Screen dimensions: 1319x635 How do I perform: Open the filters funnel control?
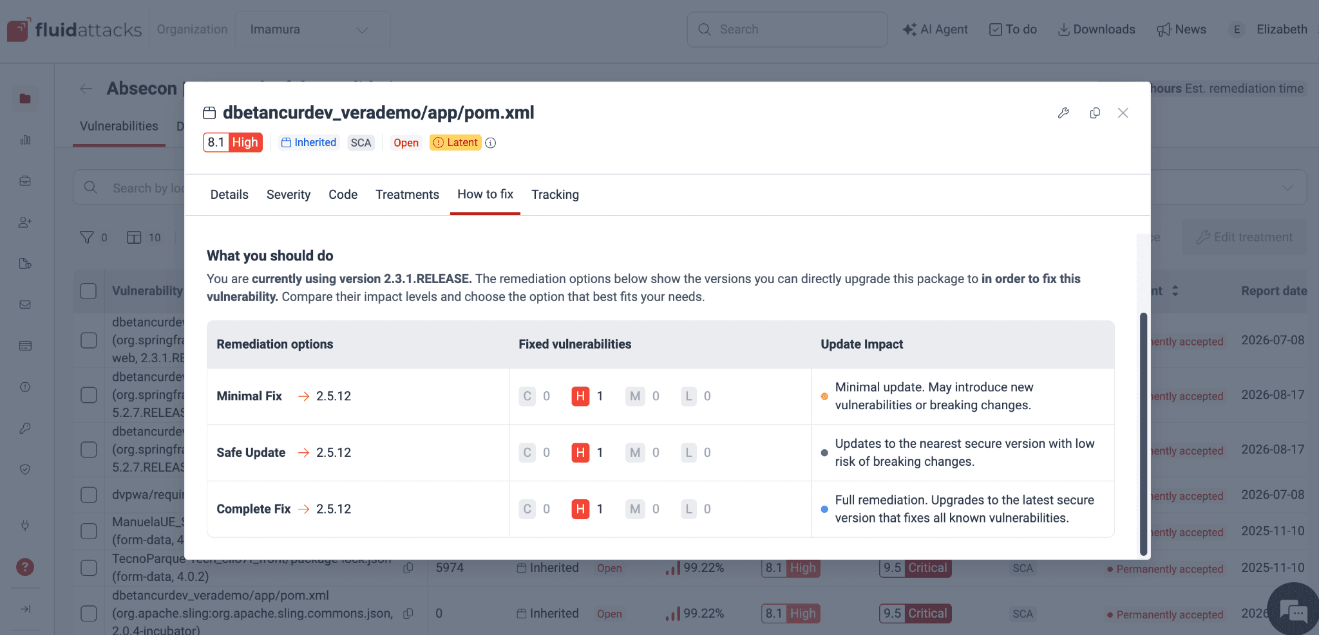coord(93,237)
